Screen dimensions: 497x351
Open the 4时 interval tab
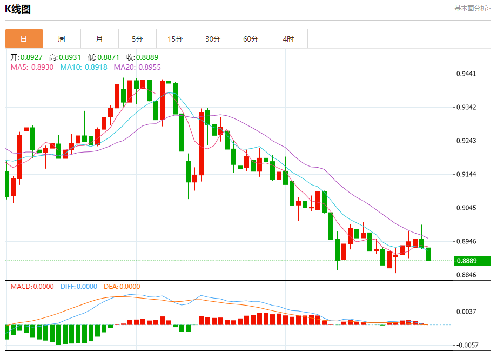point(288,39)
